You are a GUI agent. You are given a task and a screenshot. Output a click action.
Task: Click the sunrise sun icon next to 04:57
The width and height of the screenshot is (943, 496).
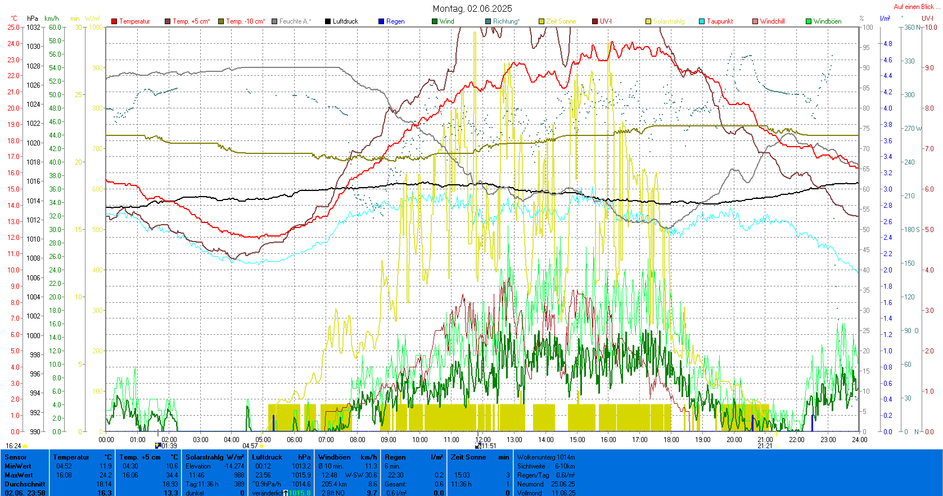tap(261, 446)
